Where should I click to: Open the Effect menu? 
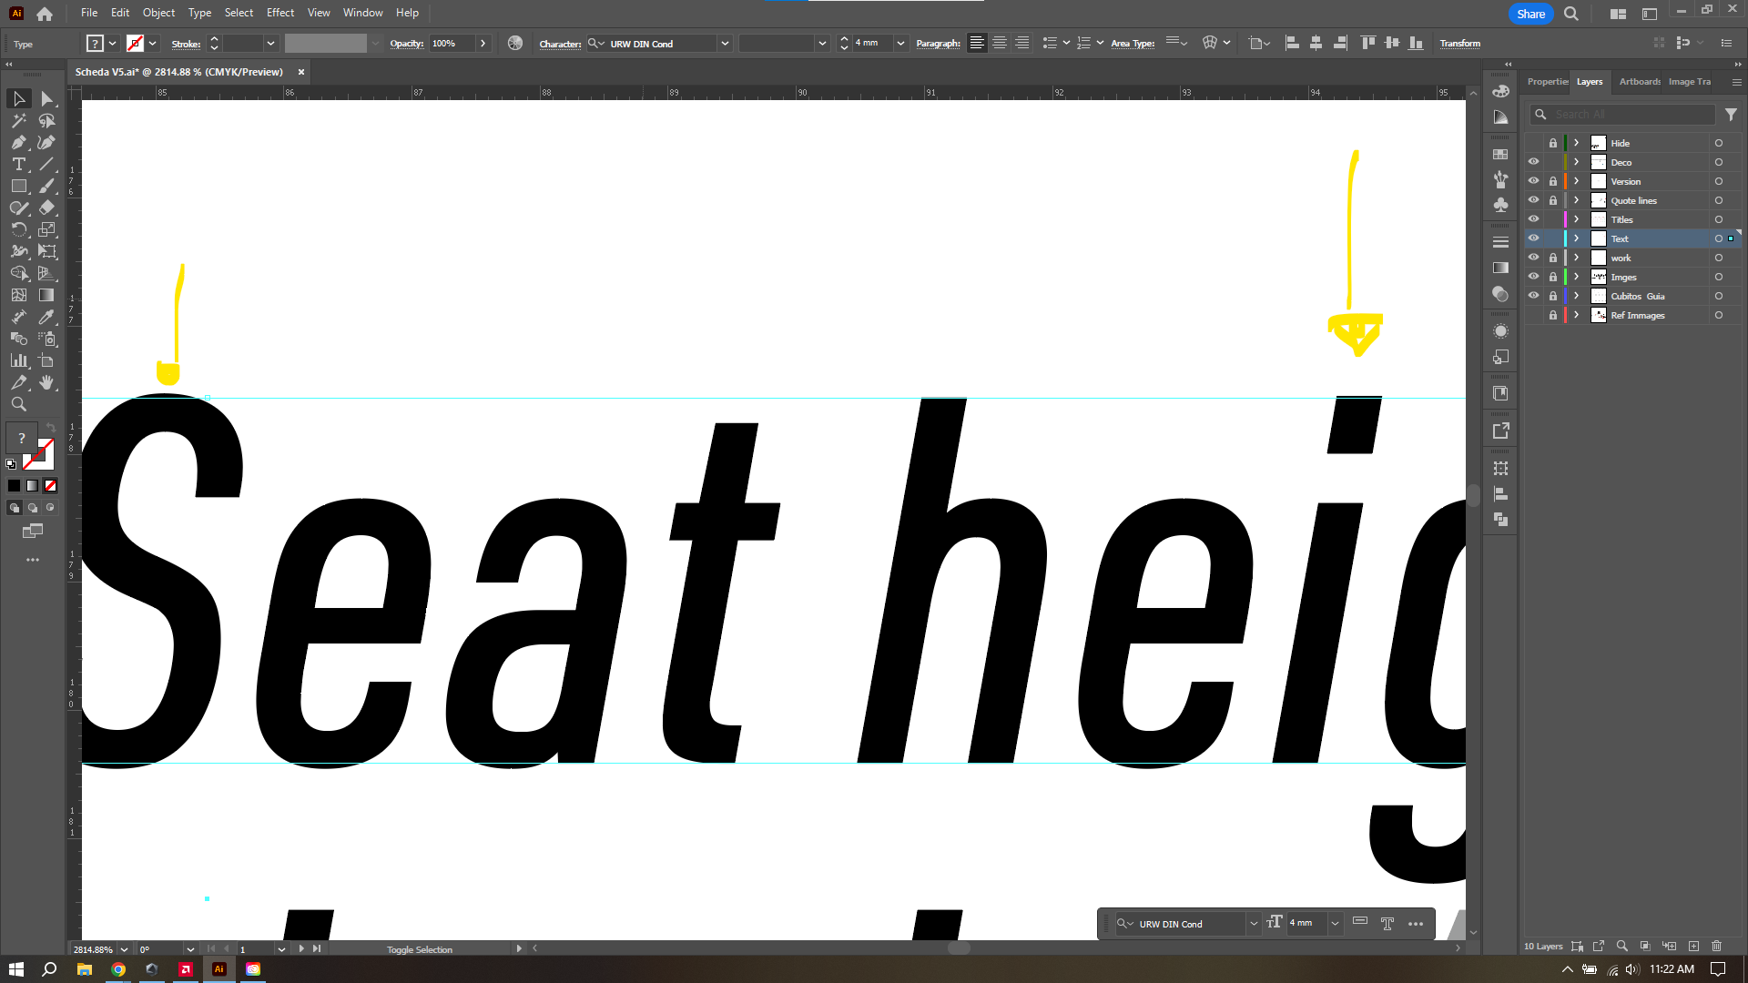click(279, 13)
